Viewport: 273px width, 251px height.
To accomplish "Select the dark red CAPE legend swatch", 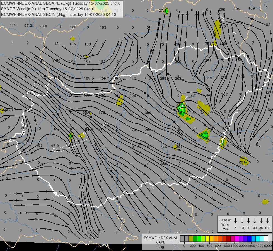I will [x=228, y=239].
